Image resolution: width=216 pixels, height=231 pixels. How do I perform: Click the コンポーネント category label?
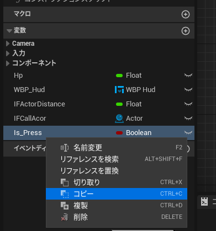click(x=34, y=63)
